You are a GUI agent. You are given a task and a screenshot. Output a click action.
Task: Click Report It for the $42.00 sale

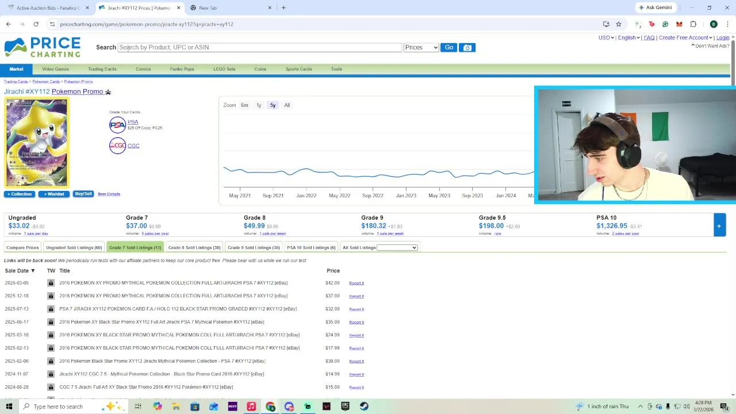356,283
